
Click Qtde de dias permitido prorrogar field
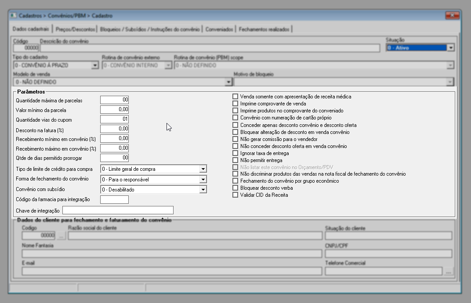(x=114, y=158)
